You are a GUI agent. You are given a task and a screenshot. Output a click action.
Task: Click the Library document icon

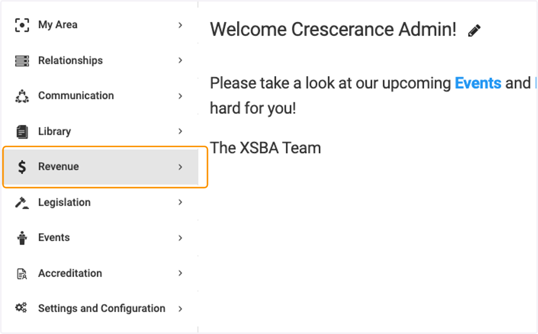click(22, 131)
